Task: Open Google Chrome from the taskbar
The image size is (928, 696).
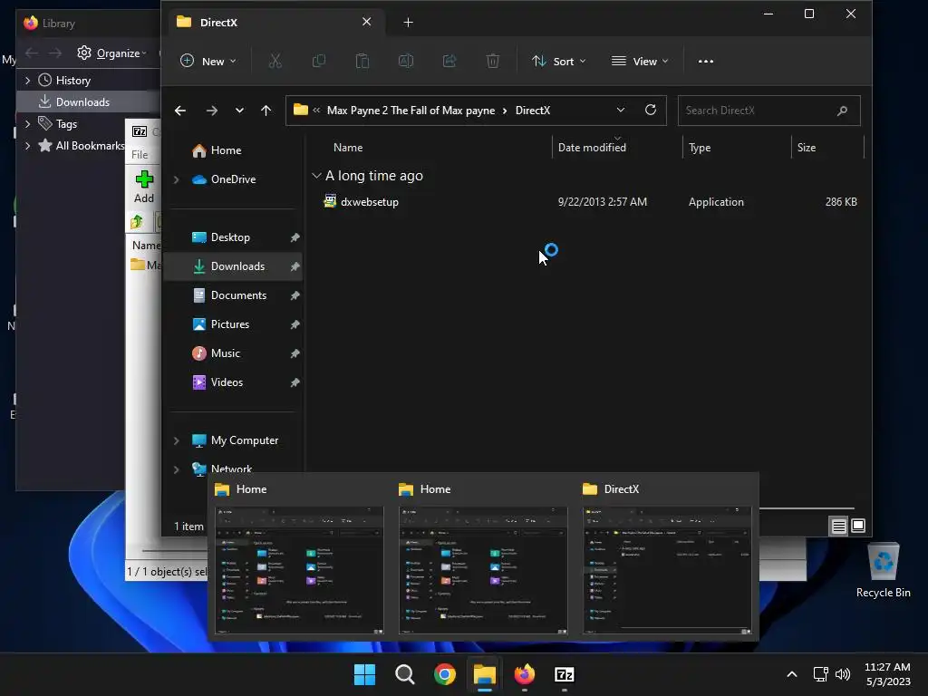Action: pyautogui.click(x=444, y=674)
